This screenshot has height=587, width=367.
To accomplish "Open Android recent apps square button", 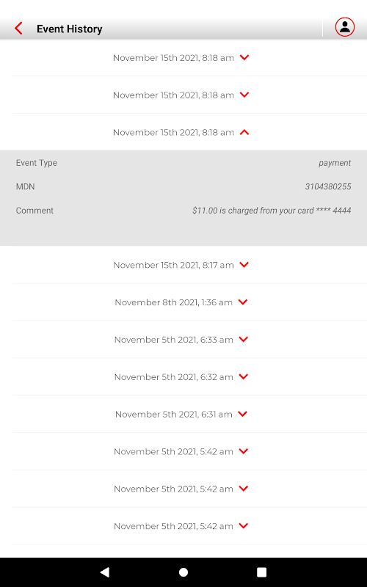I will tap(261, 572).
